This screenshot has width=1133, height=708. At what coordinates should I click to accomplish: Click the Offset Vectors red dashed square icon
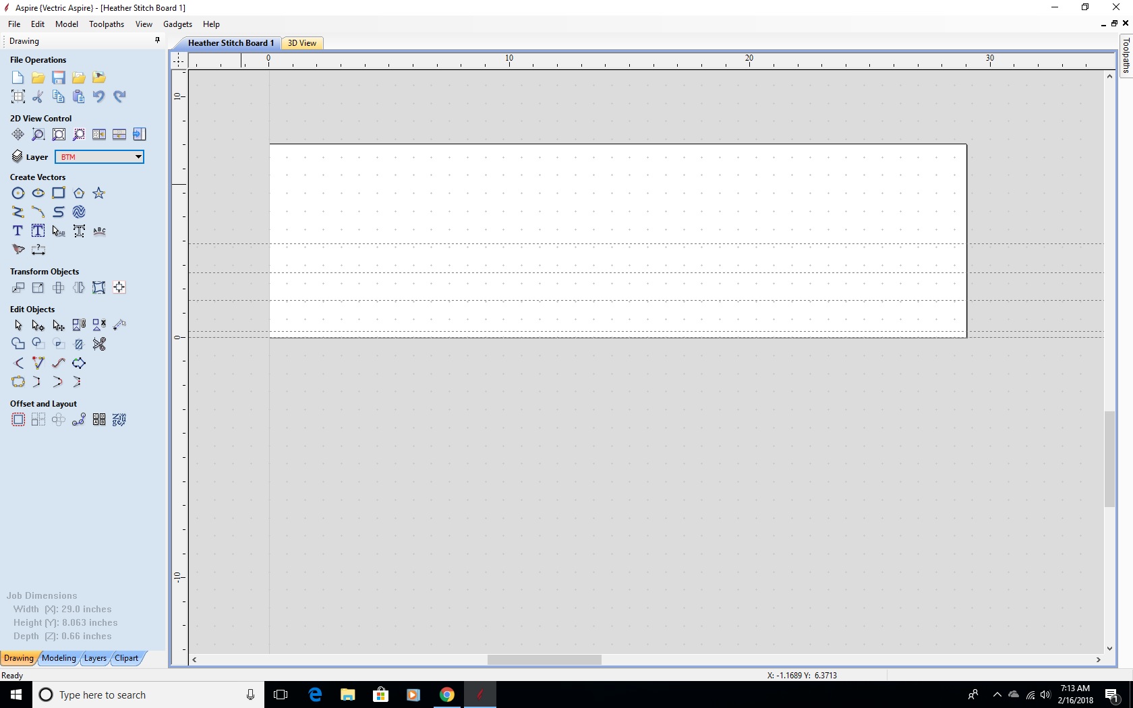pyautogui.click(x=18, y=420)
